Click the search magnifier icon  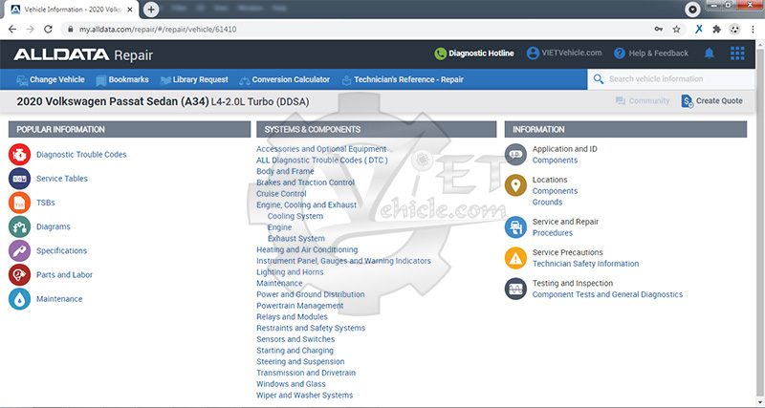[x=599, y=79]
